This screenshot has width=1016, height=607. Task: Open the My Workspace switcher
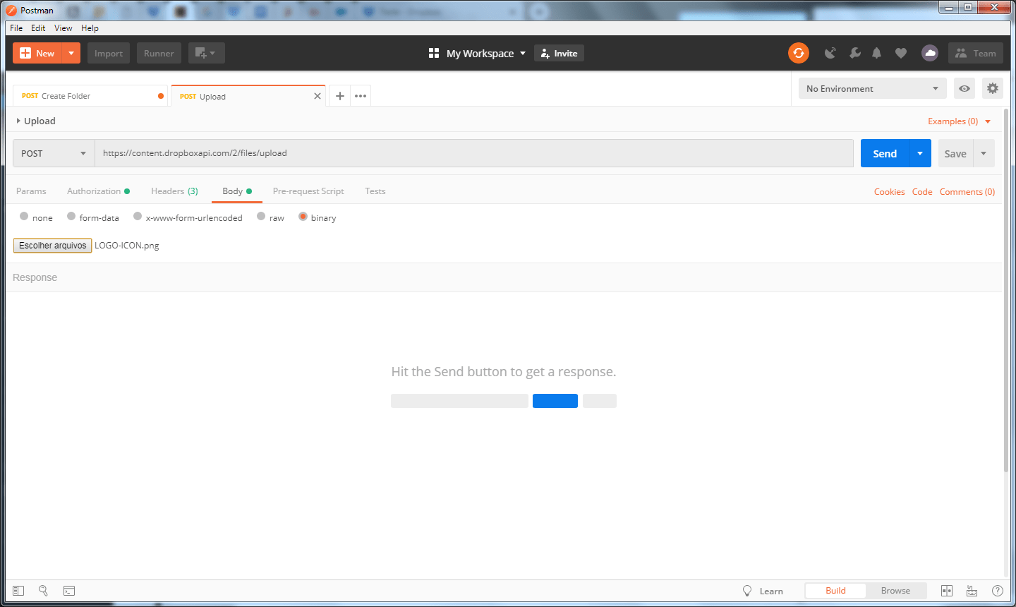[x=477, y=53]
